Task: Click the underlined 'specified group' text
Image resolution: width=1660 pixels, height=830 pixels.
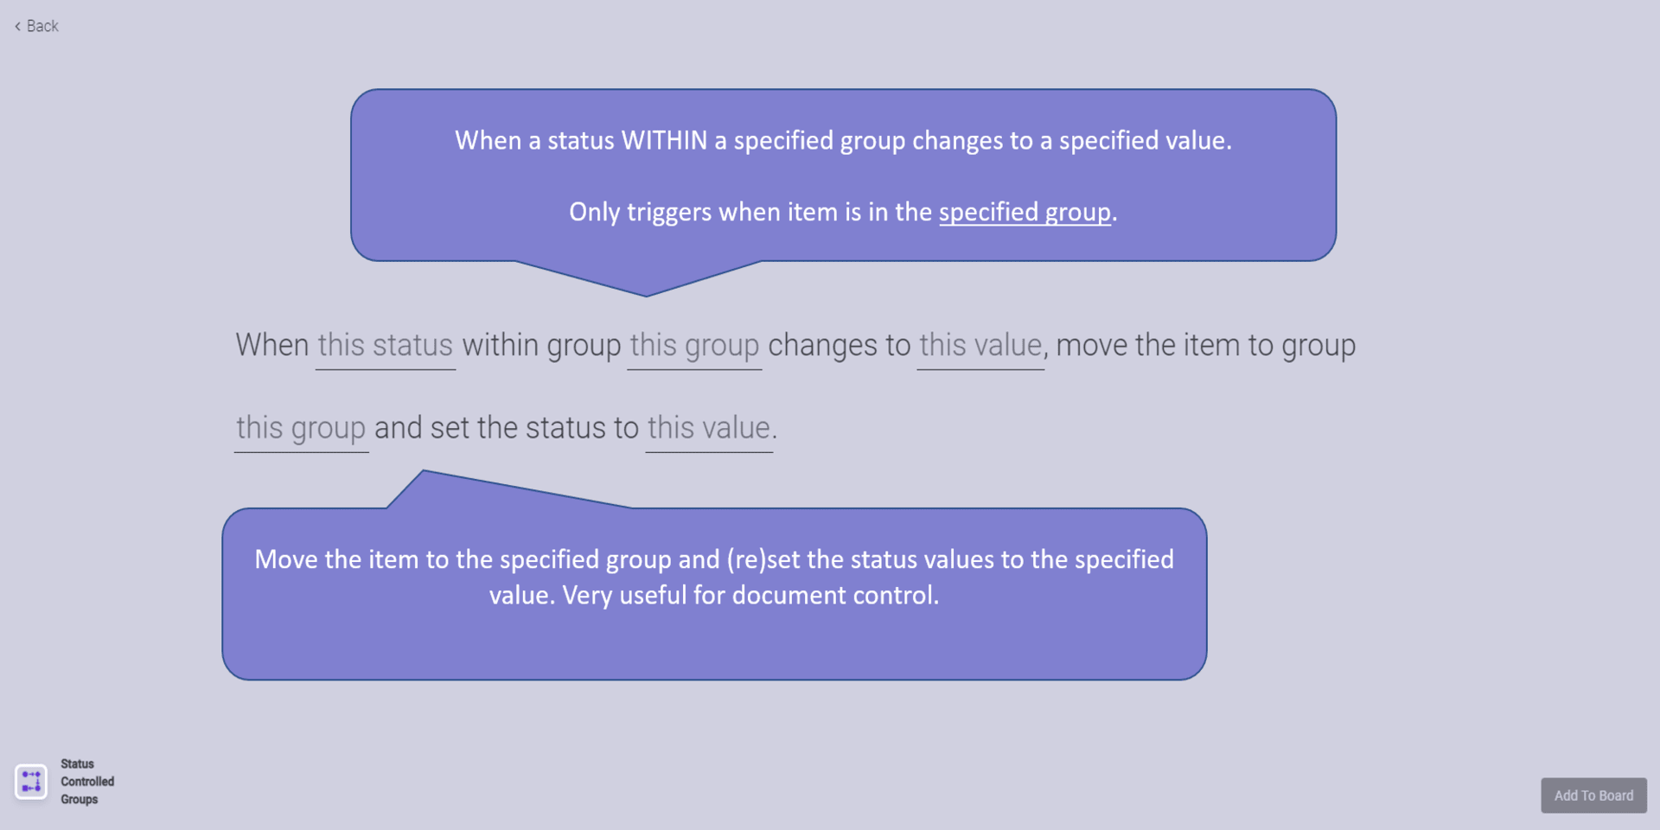Action: [1025, 212]
